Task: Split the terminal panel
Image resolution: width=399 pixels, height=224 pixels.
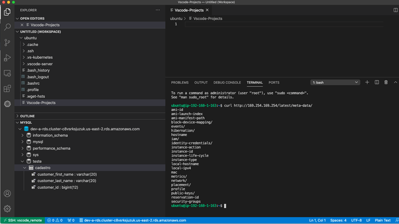Action: pyautogui.click(x=377, y=82)
